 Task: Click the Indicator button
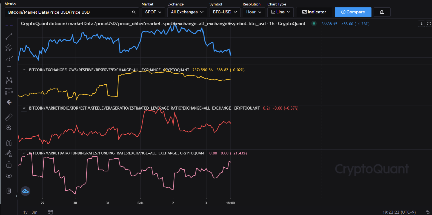314,12
